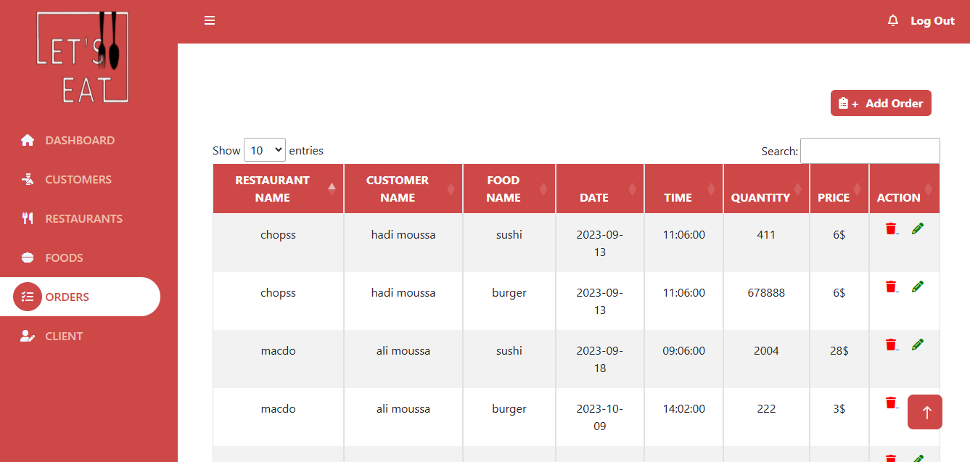Edit the chopss sushi order
The height and width of the screenshot is (462, 970).
[x=918, y=229]
